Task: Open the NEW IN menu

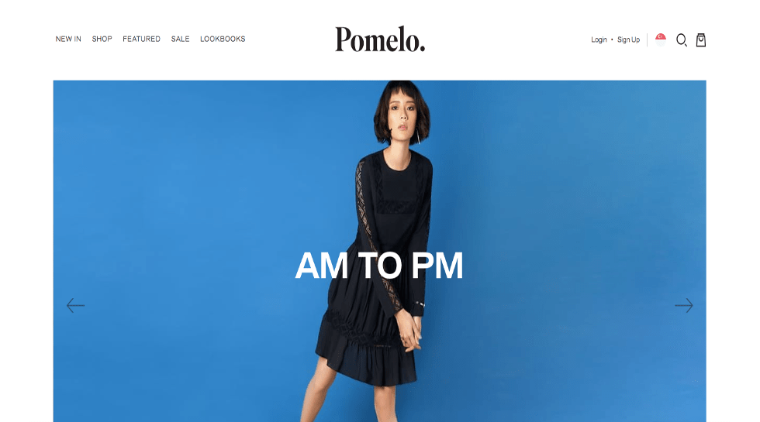Action: point(68,39)
